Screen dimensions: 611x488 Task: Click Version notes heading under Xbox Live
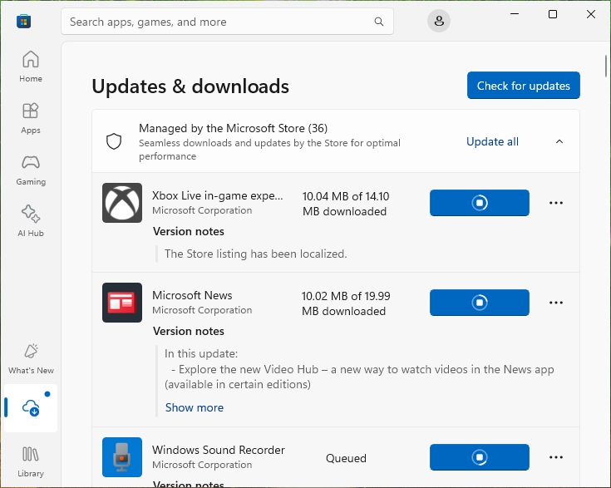pos(189,231)
